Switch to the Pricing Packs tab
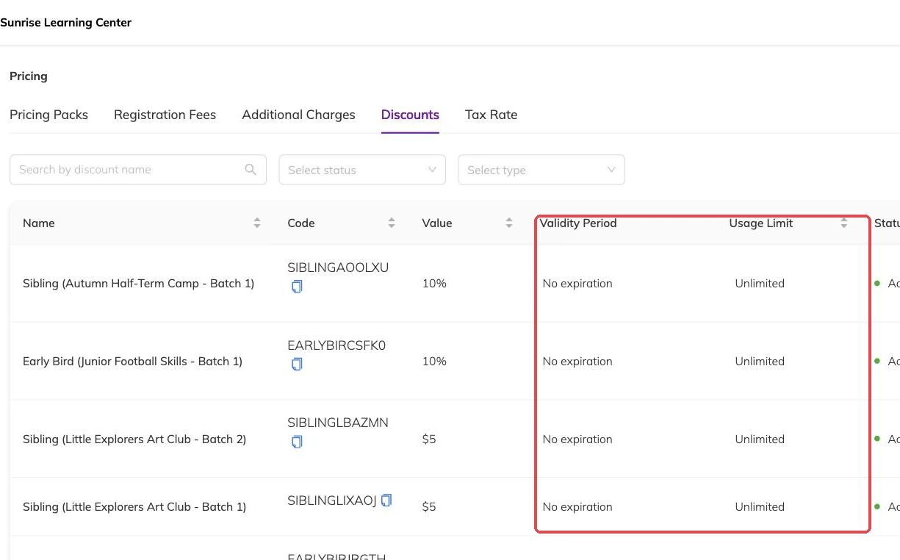Screen dimensions: 900x560 (48, 115)
